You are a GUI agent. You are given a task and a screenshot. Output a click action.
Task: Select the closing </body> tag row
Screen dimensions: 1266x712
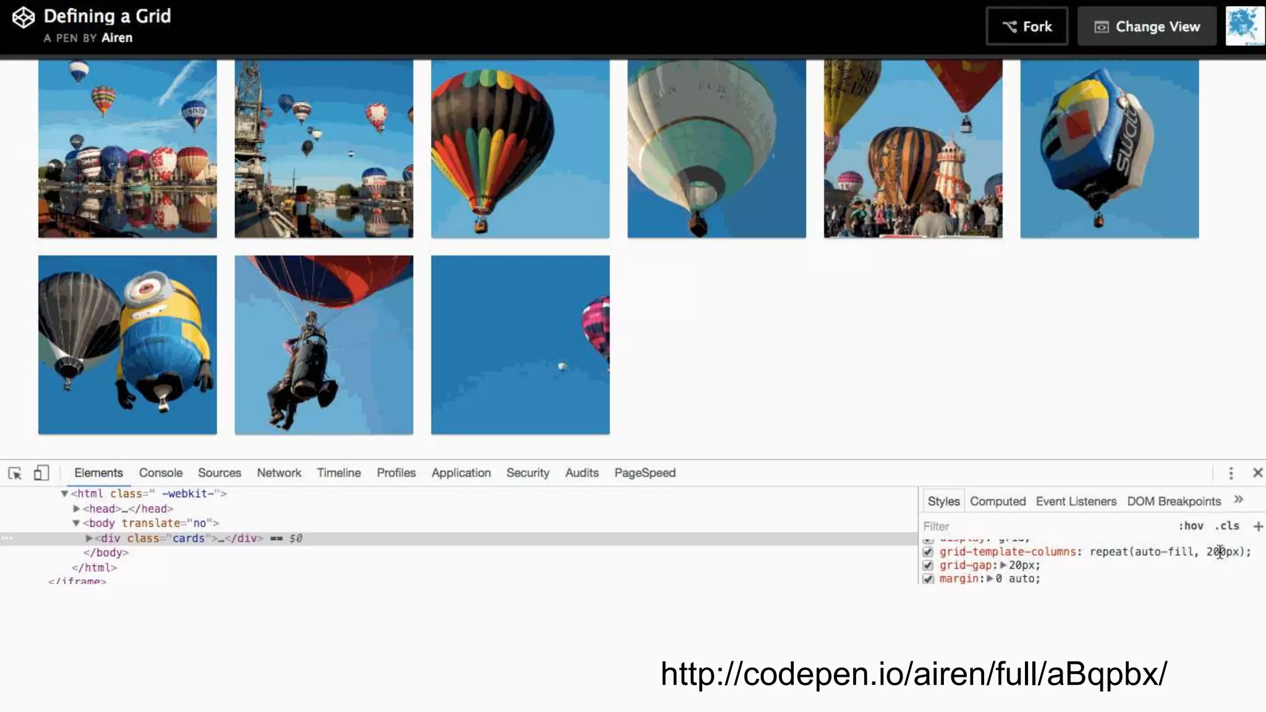tap(106, 553)
